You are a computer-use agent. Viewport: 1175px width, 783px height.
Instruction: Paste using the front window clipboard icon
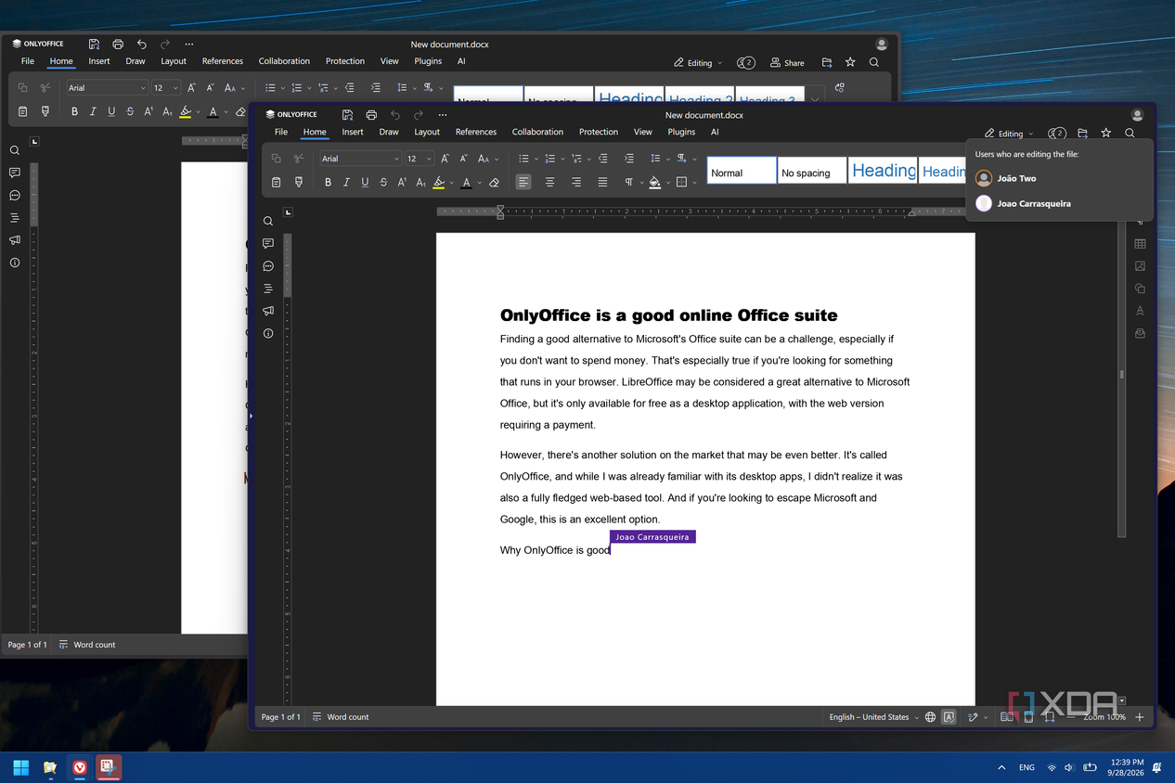[x=276, y=183]
